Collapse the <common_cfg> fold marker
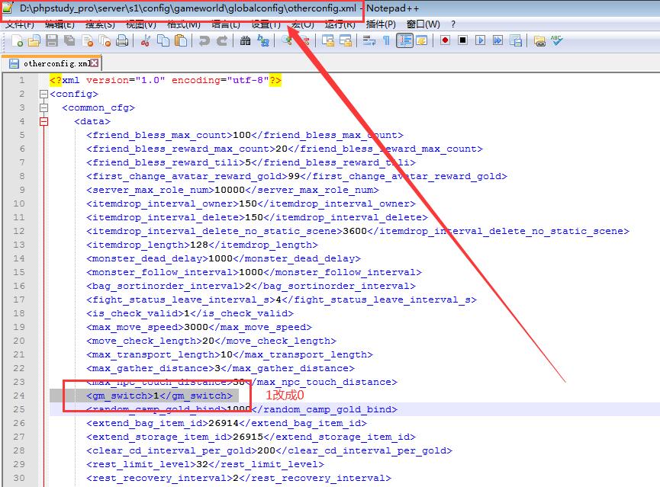660x487 pixels. click(43, 107)
